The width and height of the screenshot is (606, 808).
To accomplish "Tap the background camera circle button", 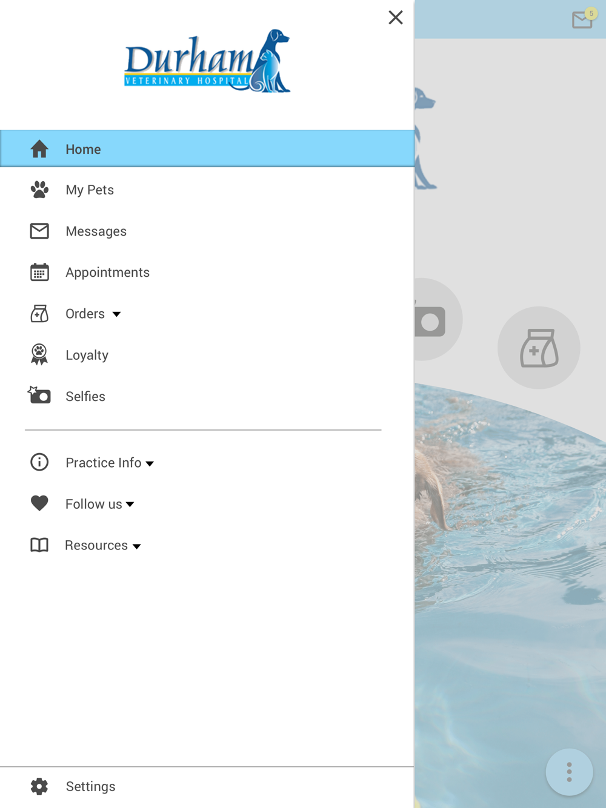I will tap(438, 320).
